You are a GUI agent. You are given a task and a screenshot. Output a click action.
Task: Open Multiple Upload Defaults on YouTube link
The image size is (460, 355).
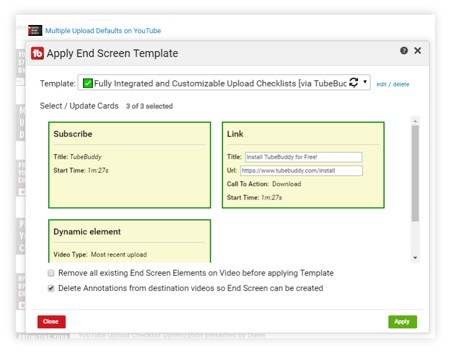pos(103,31)
